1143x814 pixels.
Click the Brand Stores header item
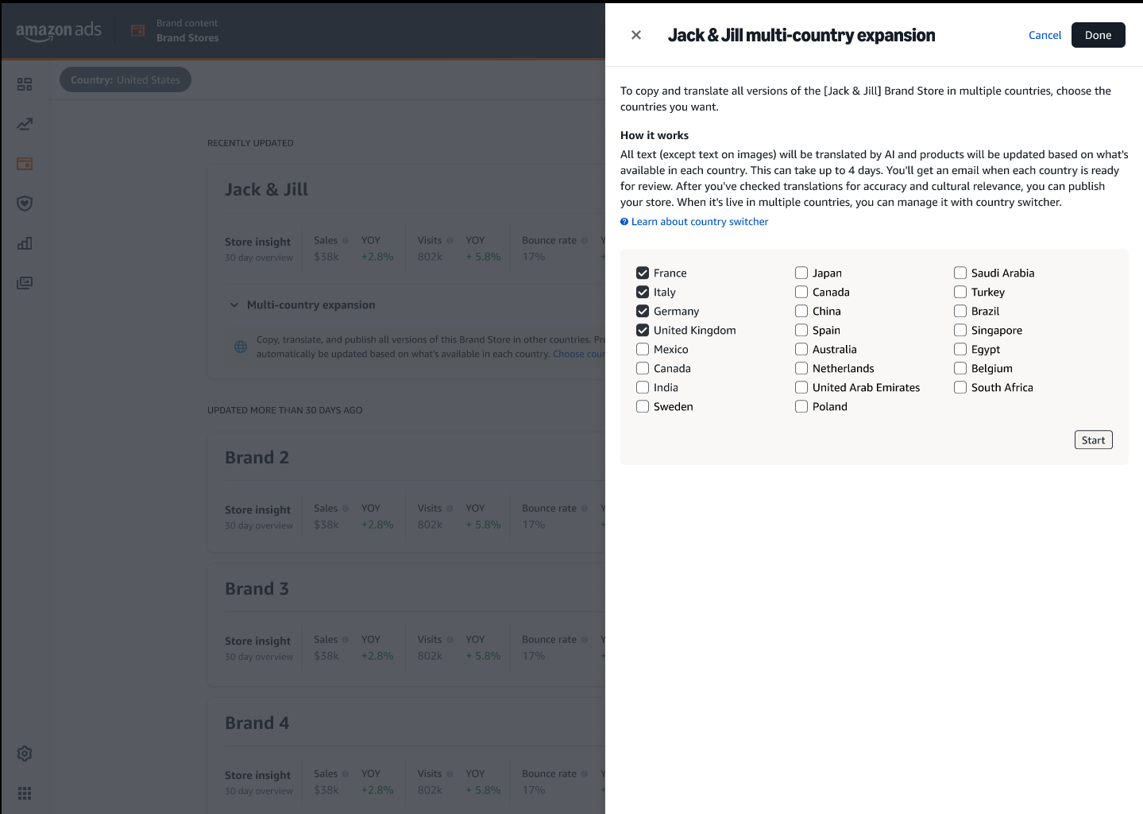[187, 37]
